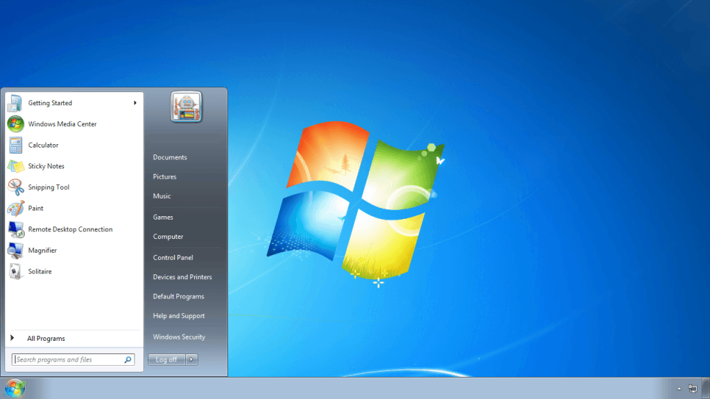Expand the All Programs arrow
The height and width of the screenshot is (399, 710).
tap(12, 338)
